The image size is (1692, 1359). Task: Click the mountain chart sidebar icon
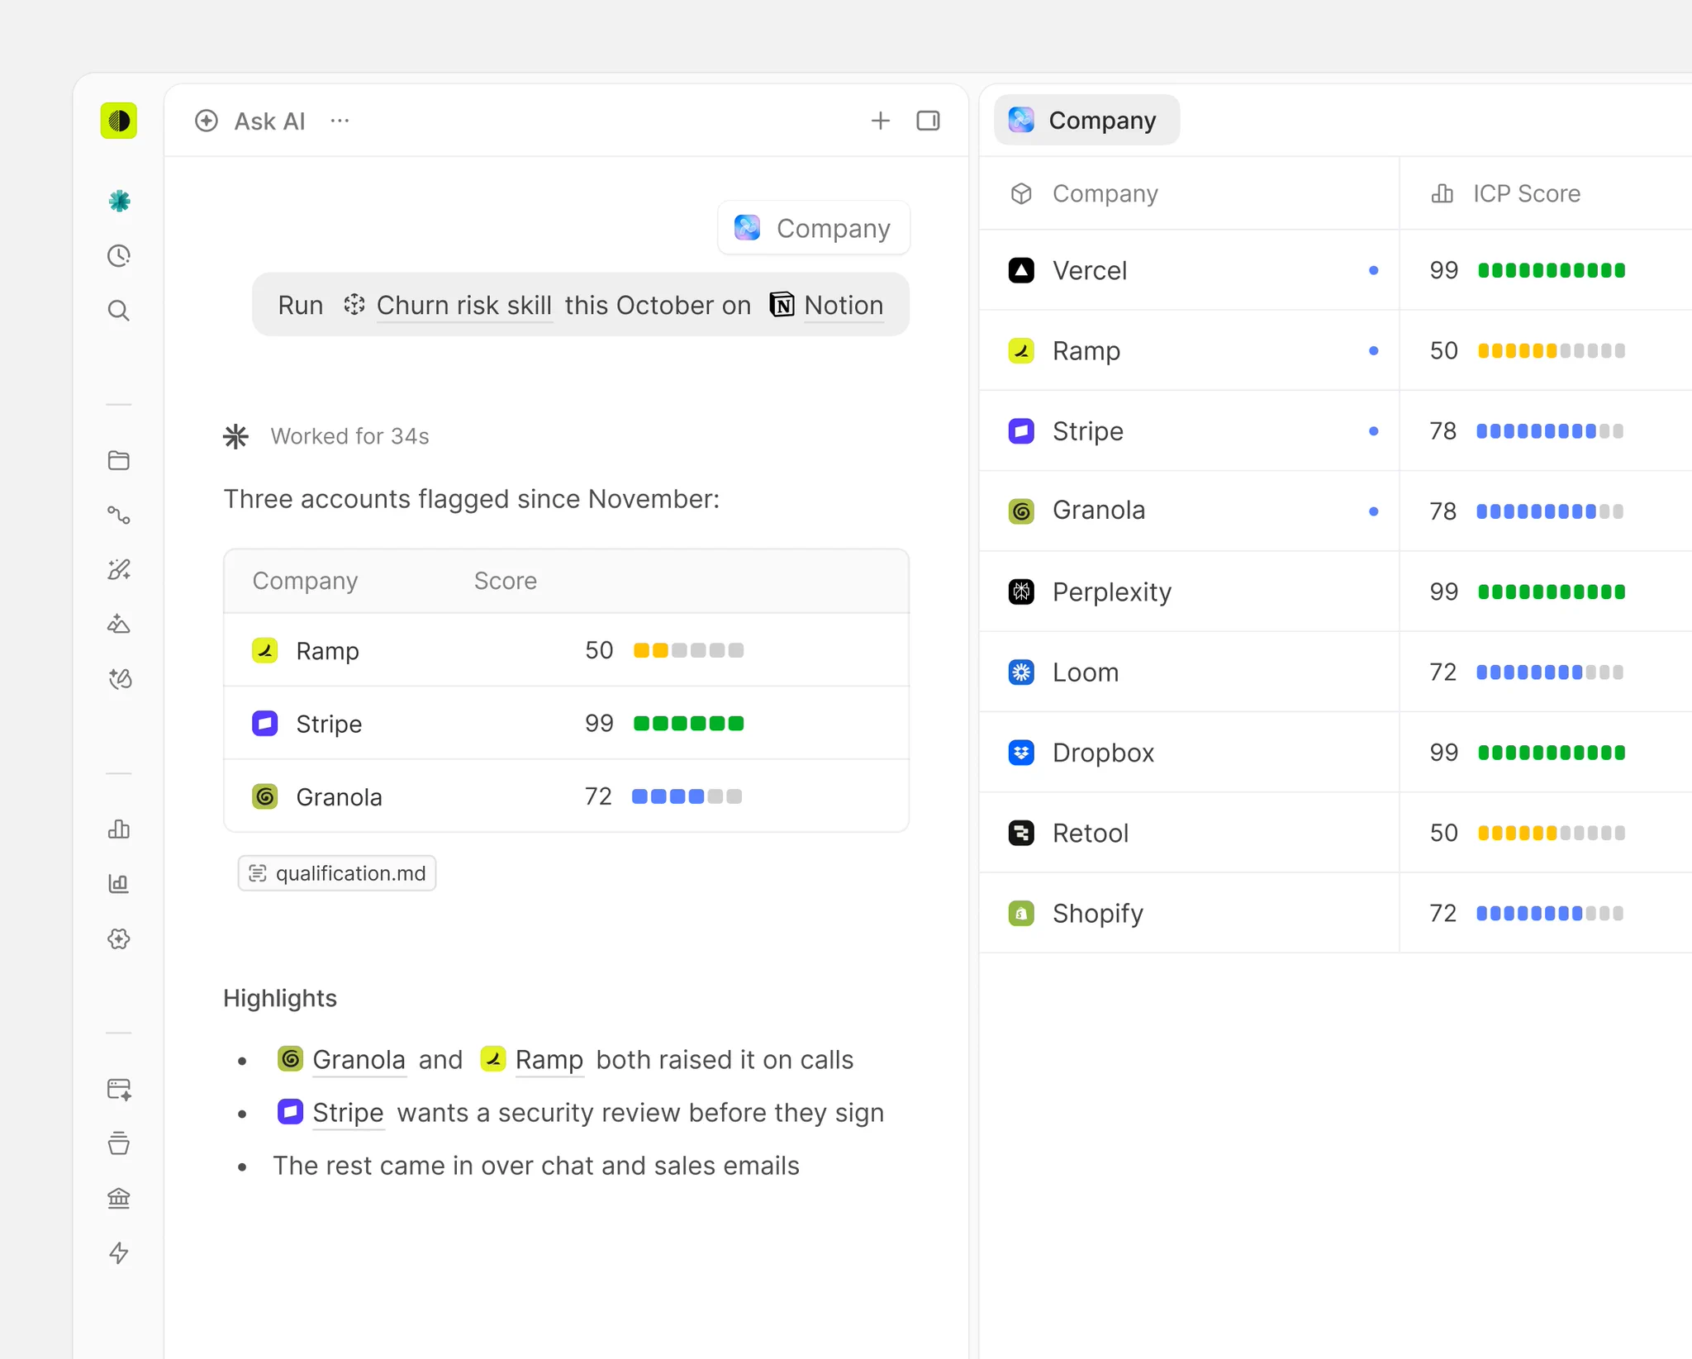coord(119,624)
